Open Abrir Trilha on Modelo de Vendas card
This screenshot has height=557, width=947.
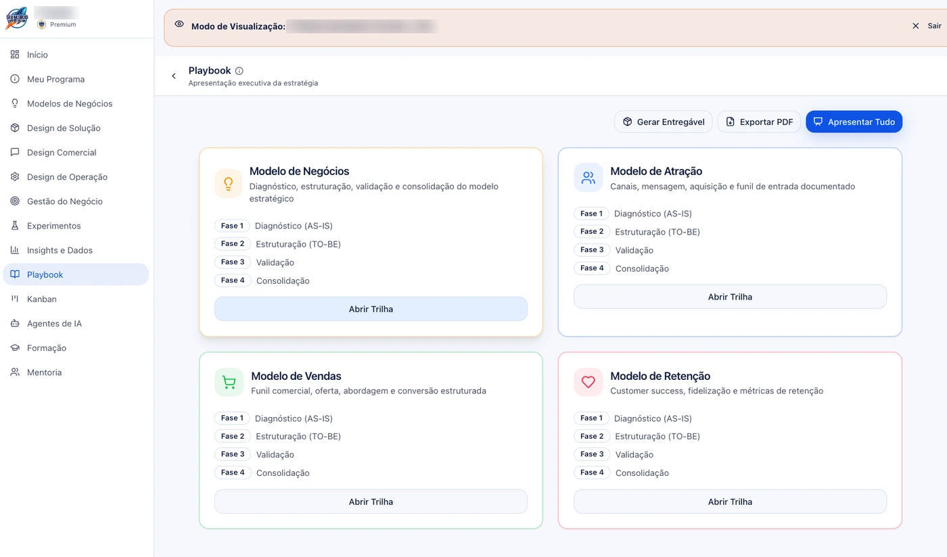pyautogui.click(x=371, y=502)
